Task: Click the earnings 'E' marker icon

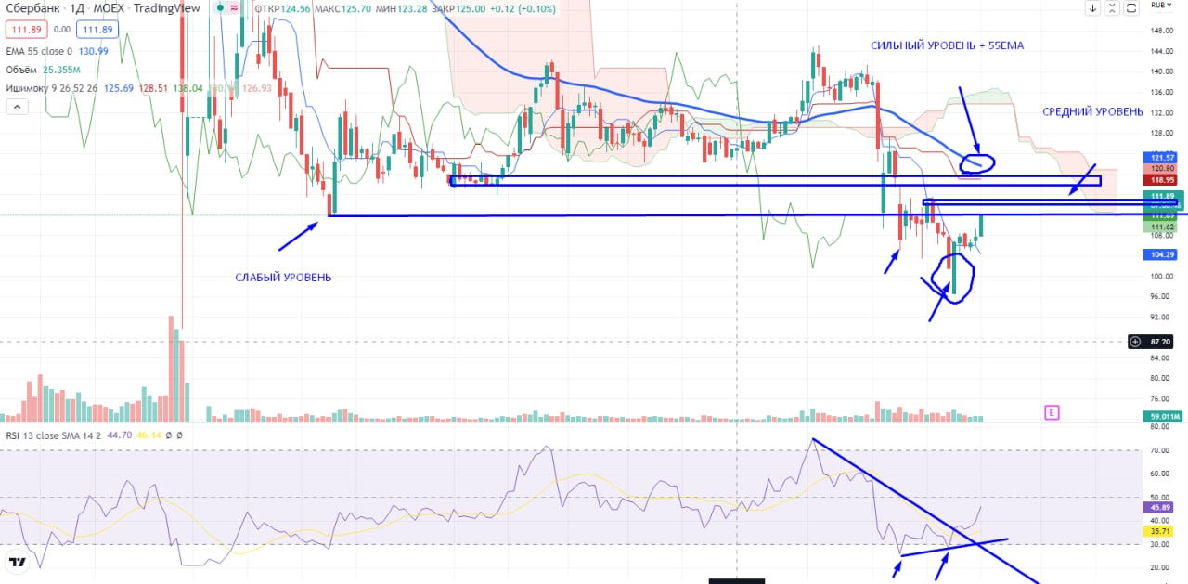Action: tap(1052, 412)
